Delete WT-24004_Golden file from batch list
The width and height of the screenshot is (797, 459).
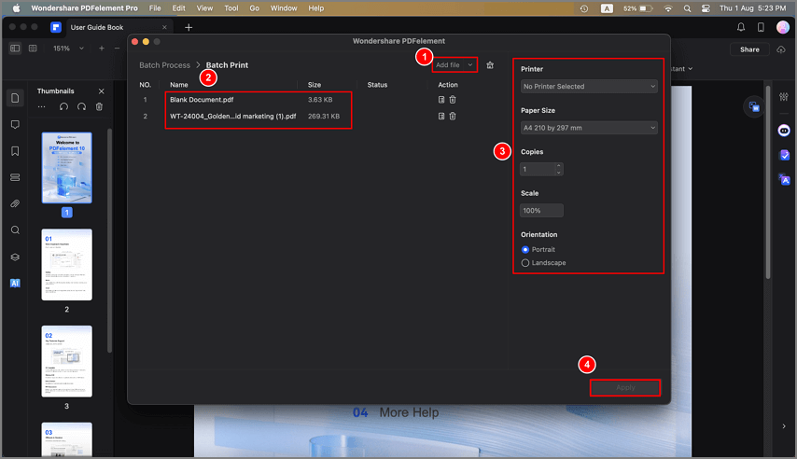coord(453,116)
